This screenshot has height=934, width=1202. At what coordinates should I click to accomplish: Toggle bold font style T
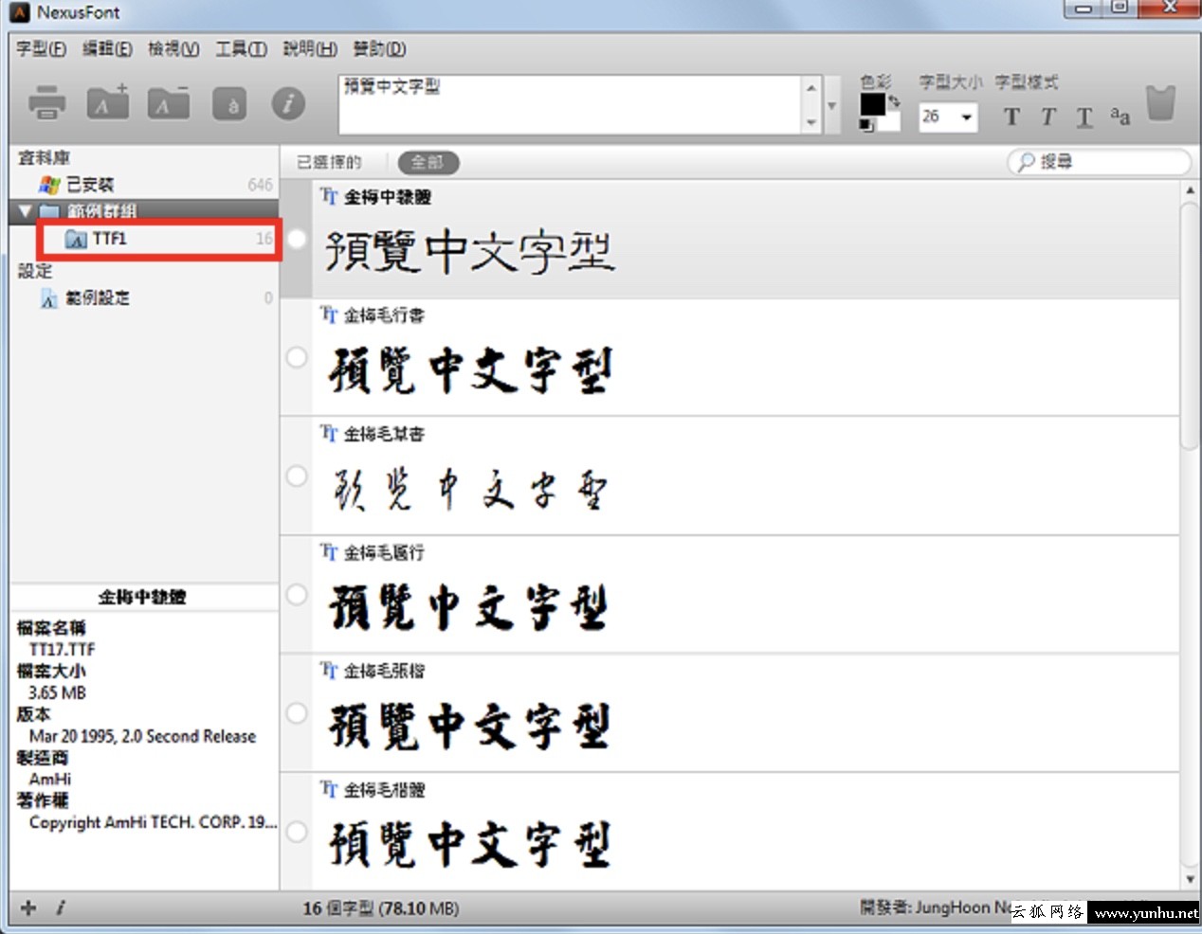pyautogui.click(x=1011, y=117)
